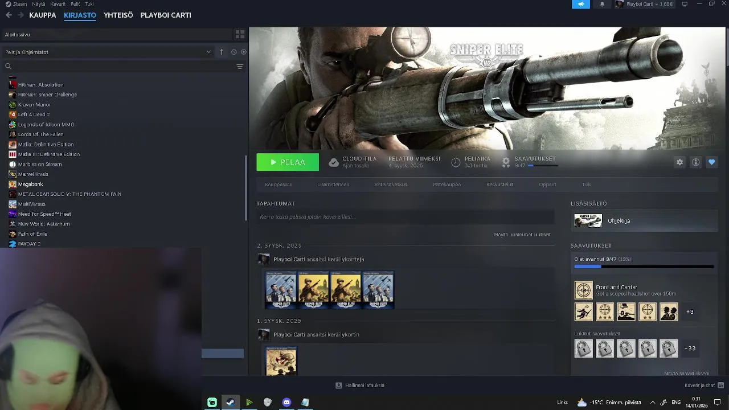Expand the Playboi Carti account dropdown
The height and width of the screenshot is (410, 729).
click(645, 4)
